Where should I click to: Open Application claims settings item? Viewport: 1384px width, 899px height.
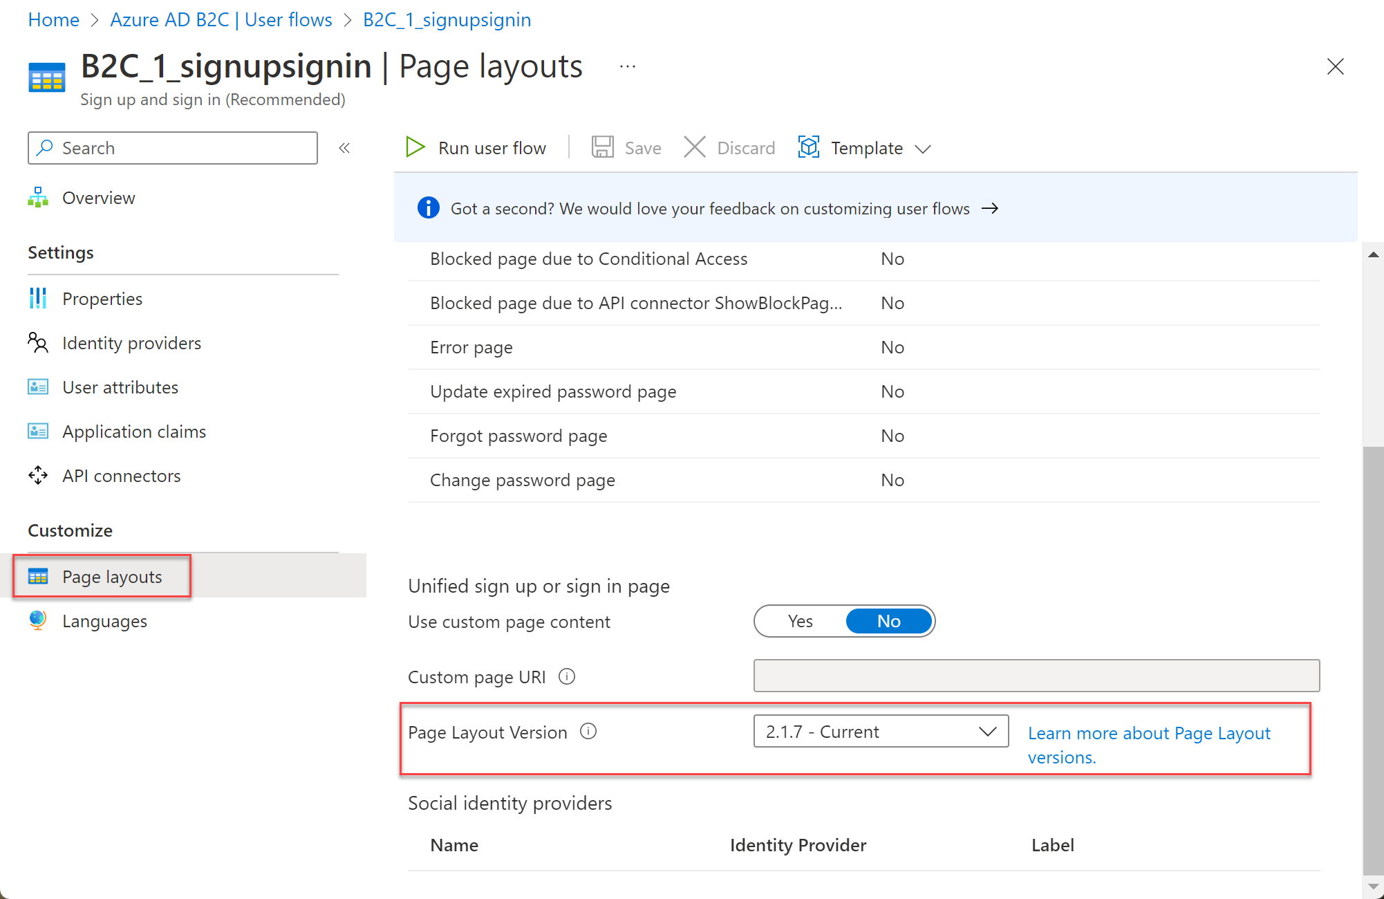[x=133, y=431]
